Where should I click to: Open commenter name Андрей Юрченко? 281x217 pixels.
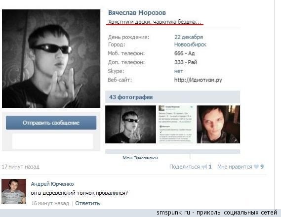point(52,184)
